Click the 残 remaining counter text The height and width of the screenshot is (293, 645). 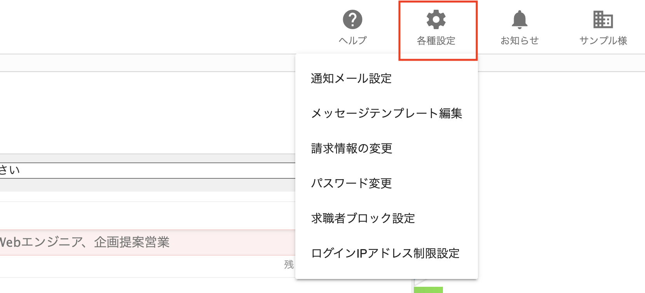pyautogui.click(x=289, y=265)
